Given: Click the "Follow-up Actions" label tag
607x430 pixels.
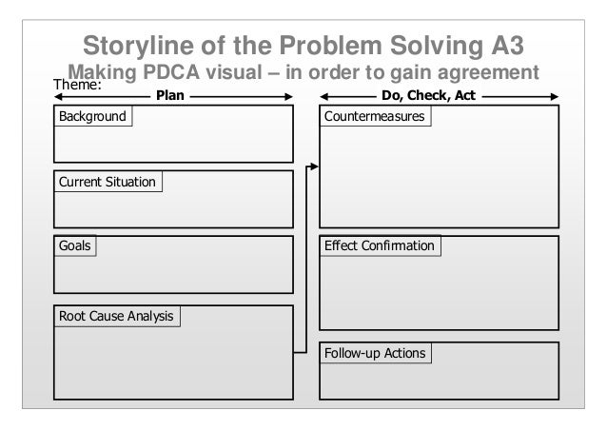Looking at the screenshot, I should pyautogui.click(x=375, y=355).
